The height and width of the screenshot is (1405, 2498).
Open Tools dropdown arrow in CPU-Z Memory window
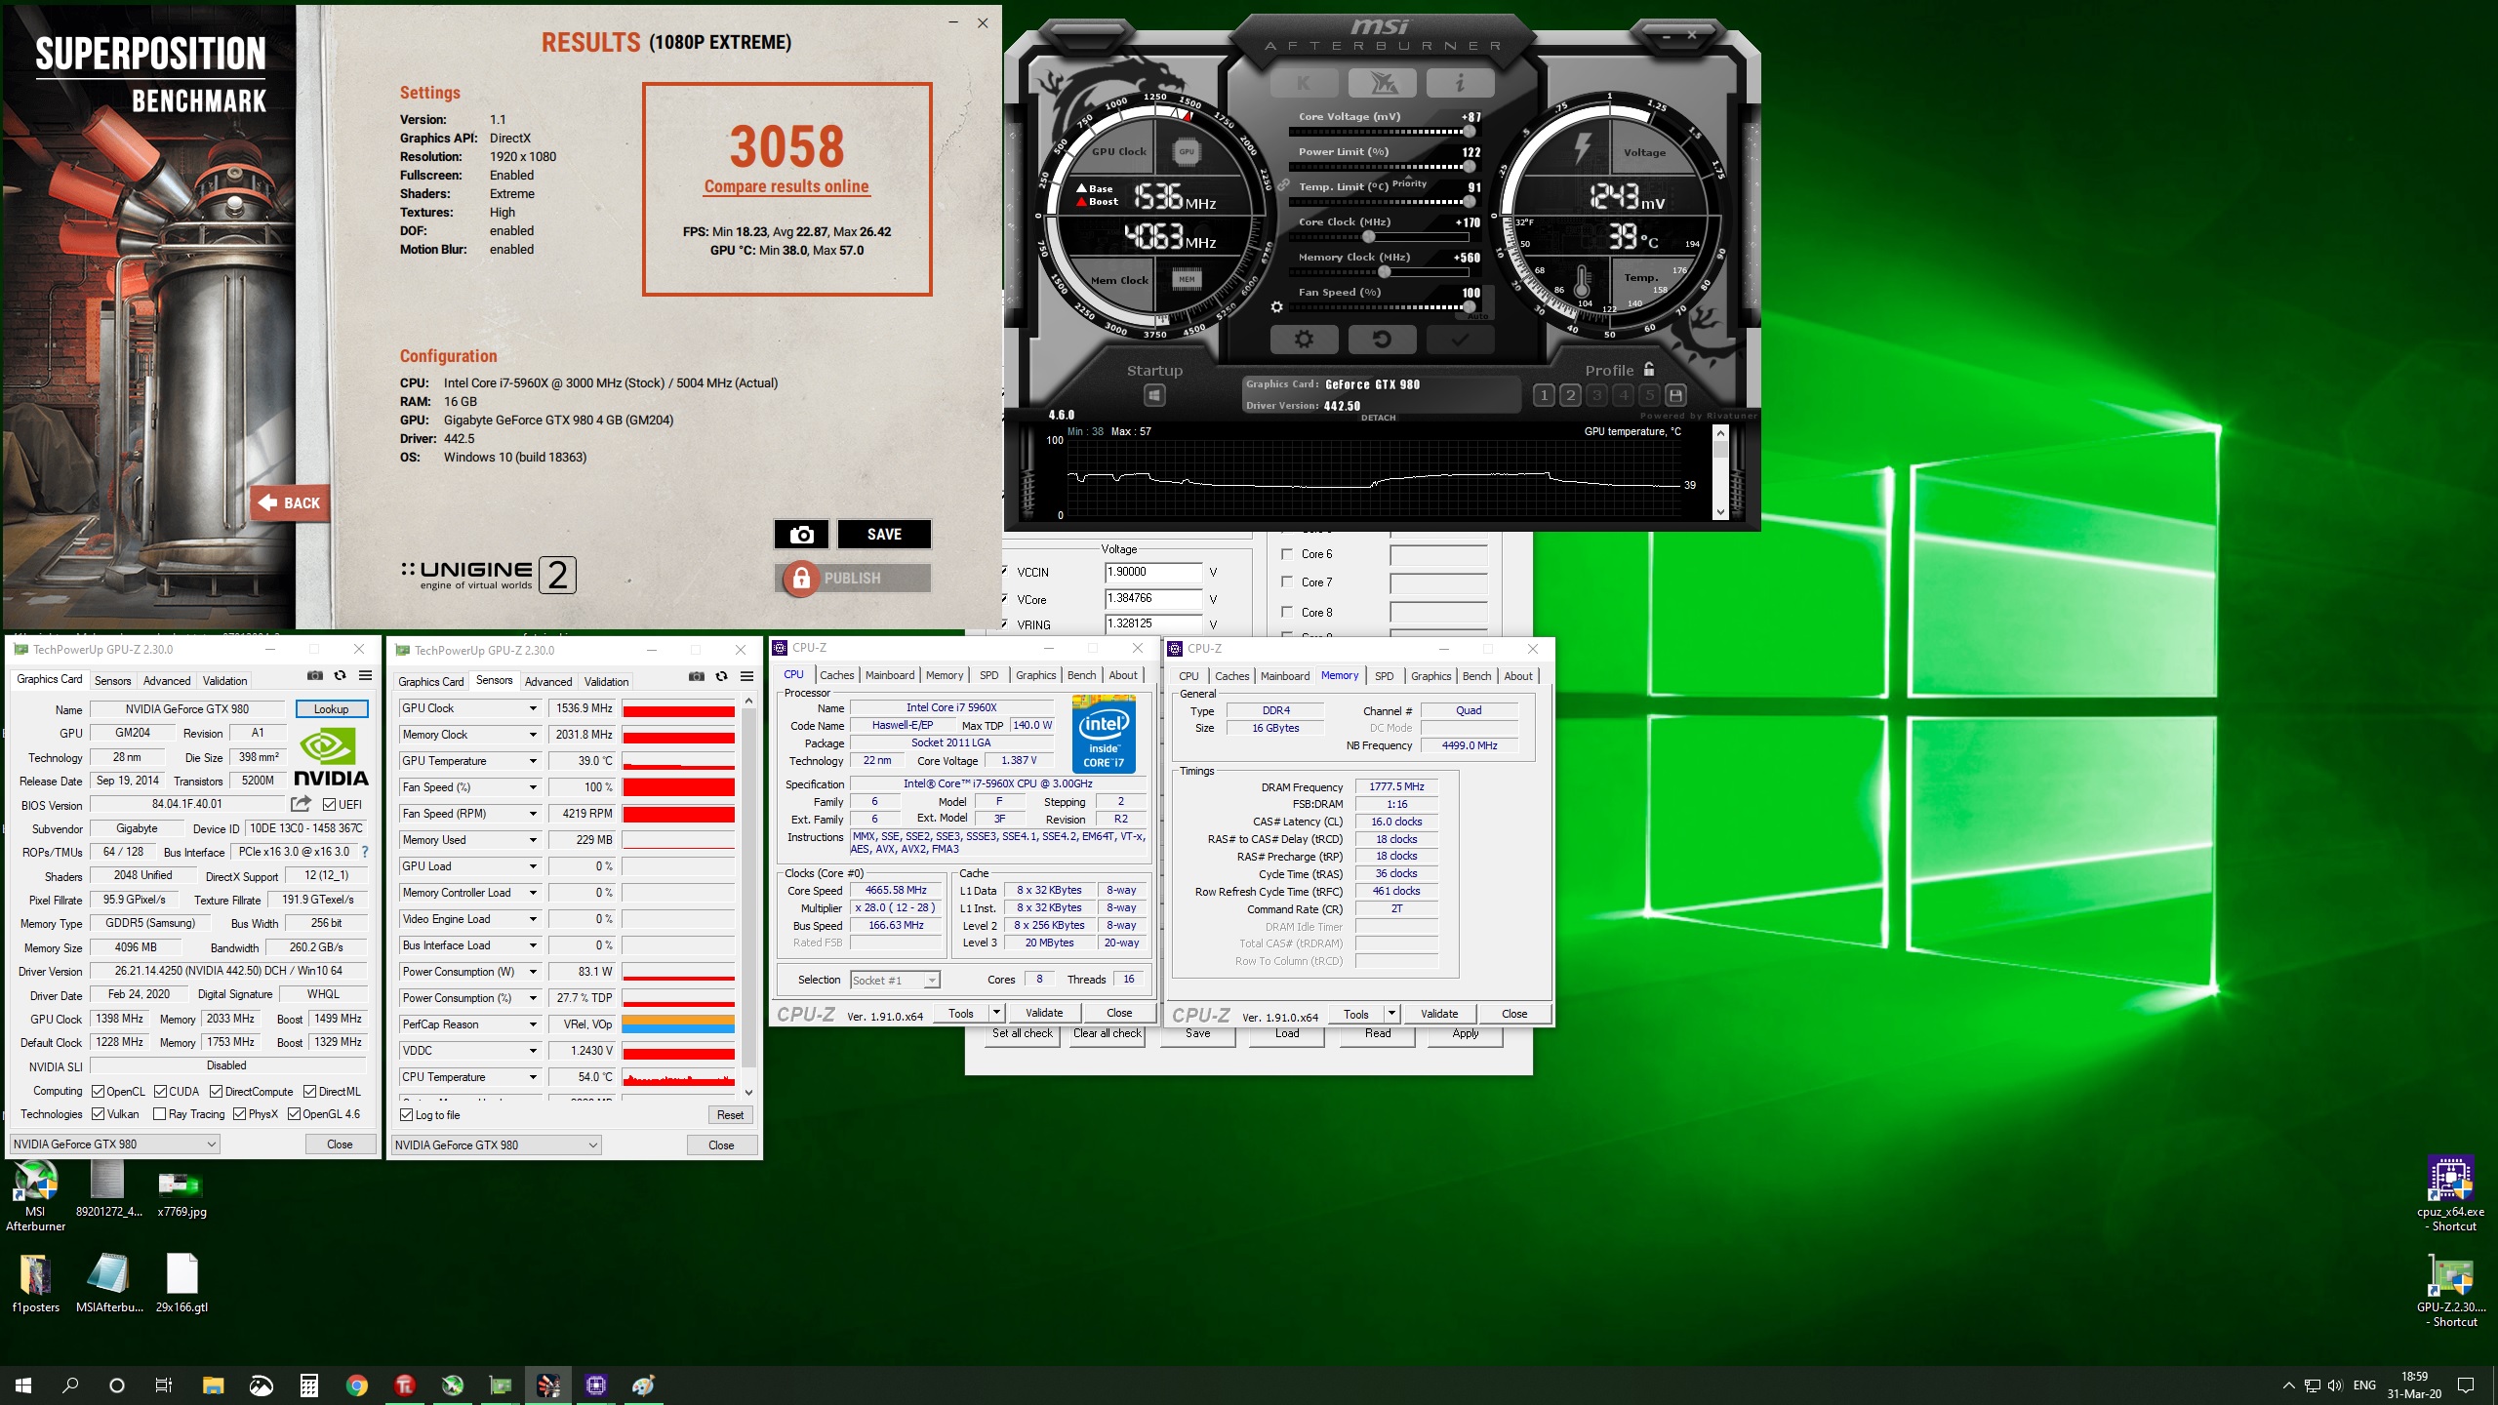pyautogui.click(x=1391, y=1014)
